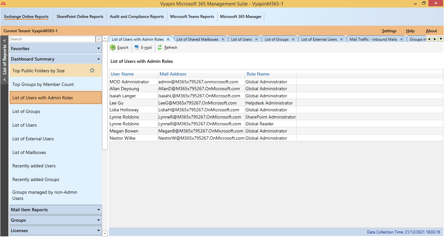Viewport: 444px width, 237px height.
Task: Switch to the List of Groups tab
Action: coord(277,39)
